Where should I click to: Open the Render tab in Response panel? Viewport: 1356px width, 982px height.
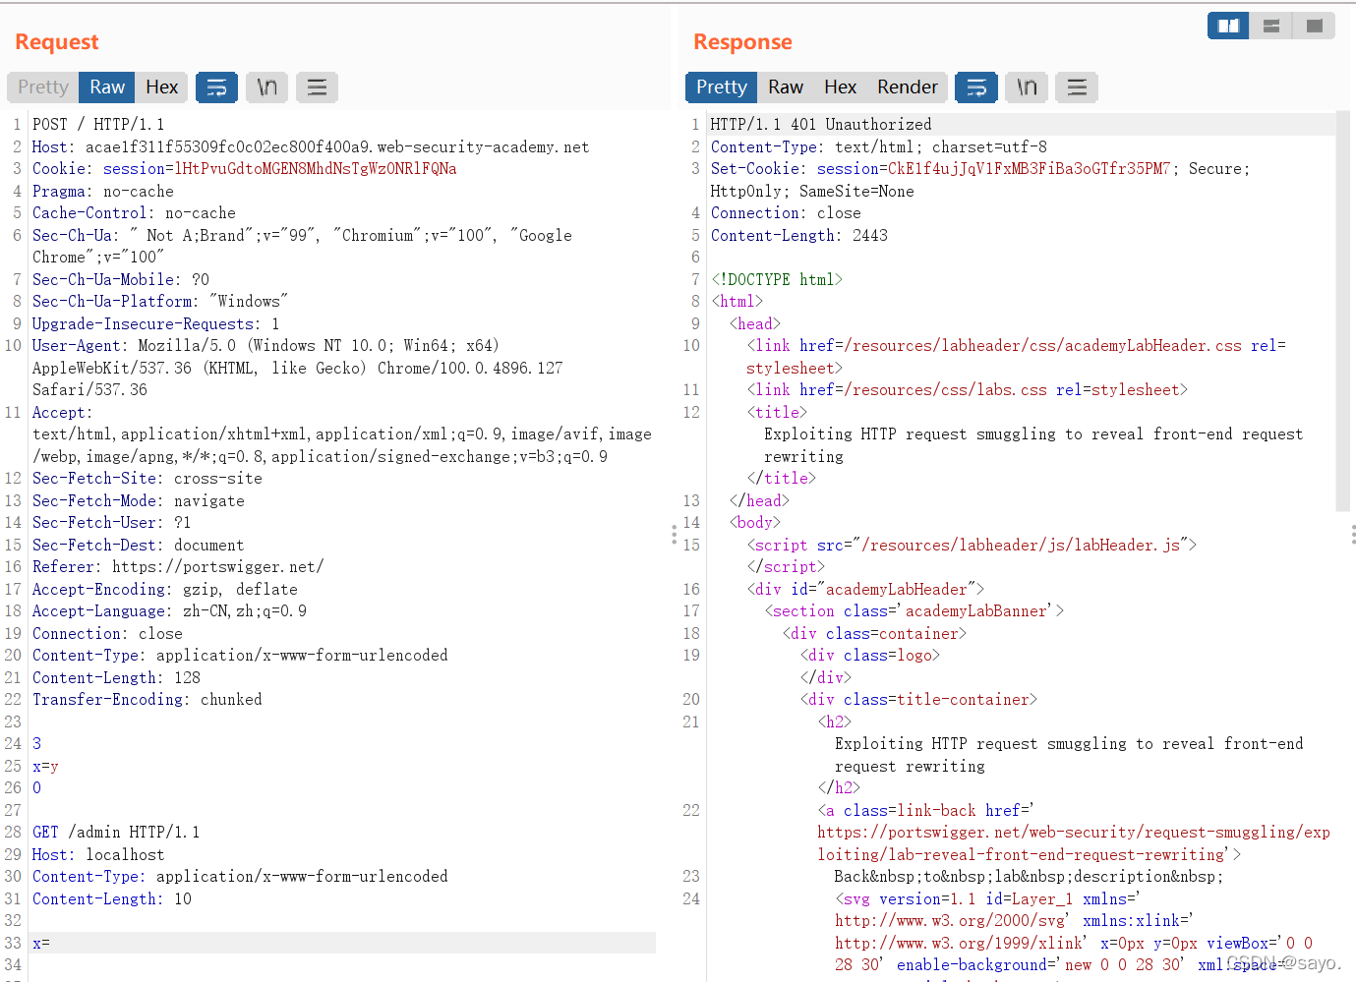tap(908, 87)
